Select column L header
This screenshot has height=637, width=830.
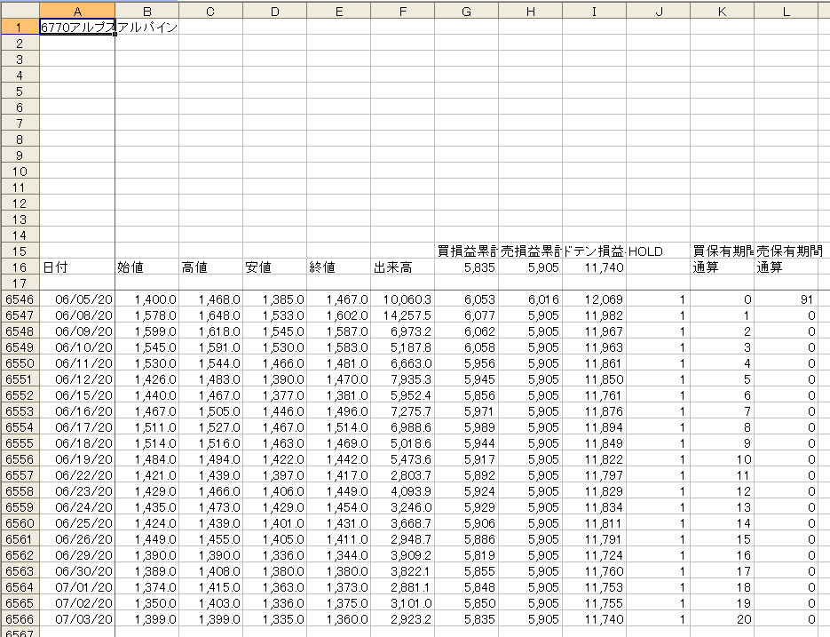click(x=787, y=11)
